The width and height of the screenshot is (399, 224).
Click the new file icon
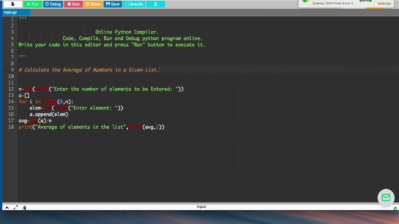(12, 4)
